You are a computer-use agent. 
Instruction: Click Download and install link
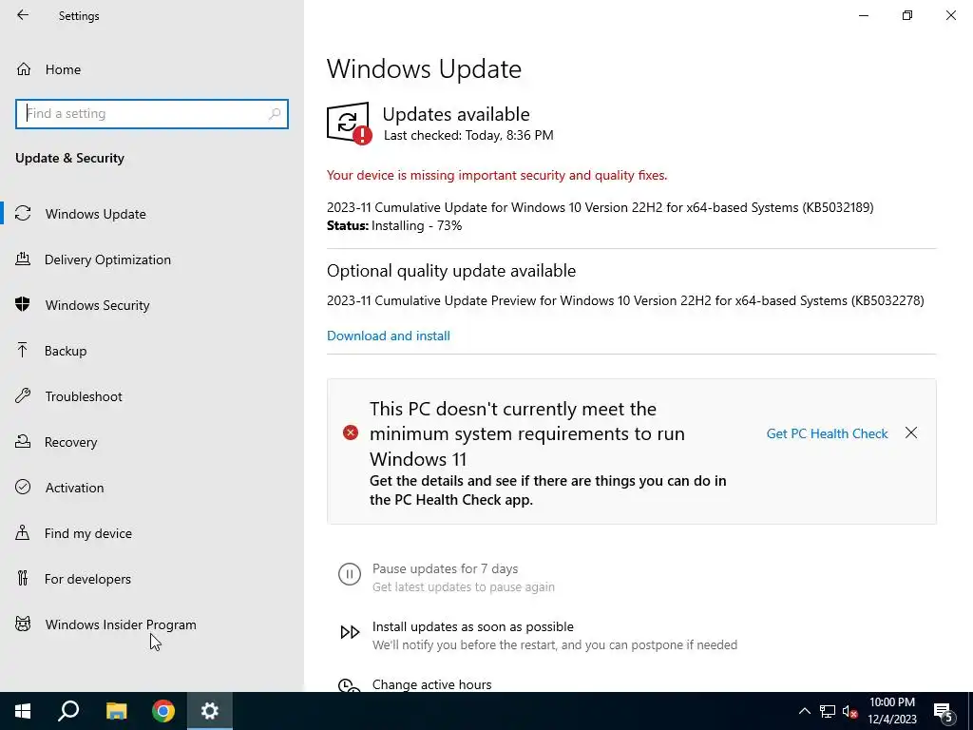(389, 336)
